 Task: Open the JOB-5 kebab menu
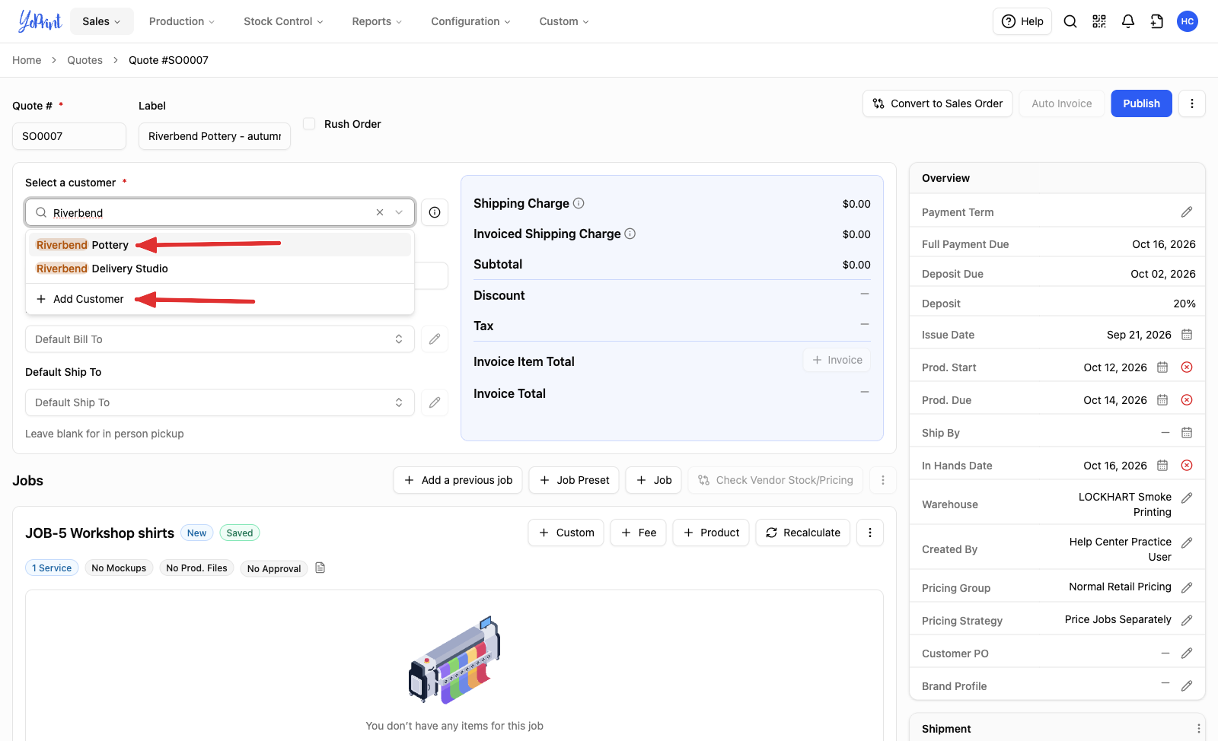pos(870,533)
